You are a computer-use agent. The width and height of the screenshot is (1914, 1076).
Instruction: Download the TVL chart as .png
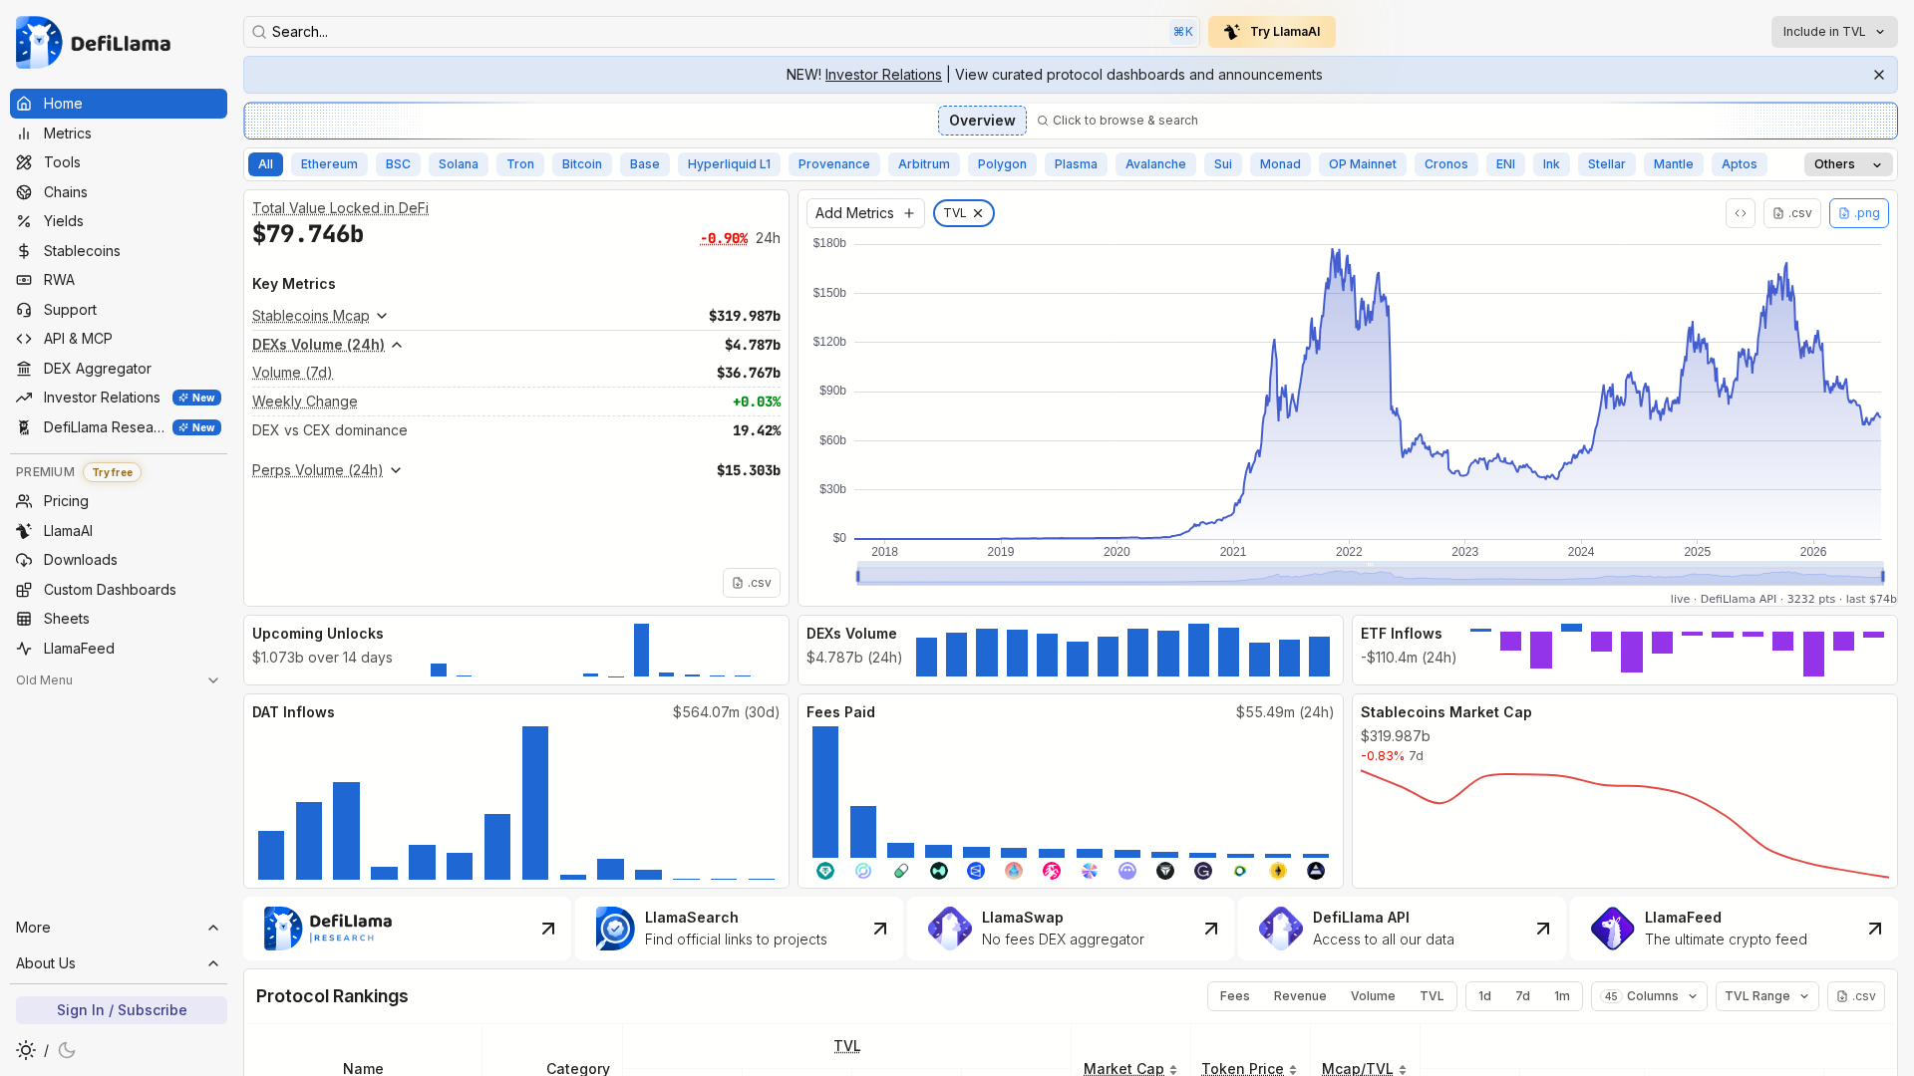[x=1858, y=213]
